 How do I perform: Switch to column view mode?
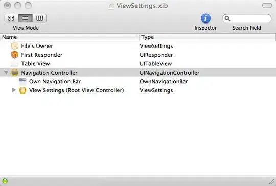click(39, 18)
